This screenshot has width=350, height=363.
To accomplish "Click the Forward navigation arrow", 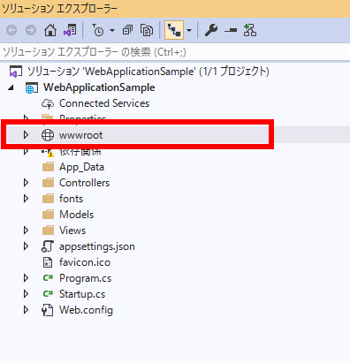I will point(31,30).
